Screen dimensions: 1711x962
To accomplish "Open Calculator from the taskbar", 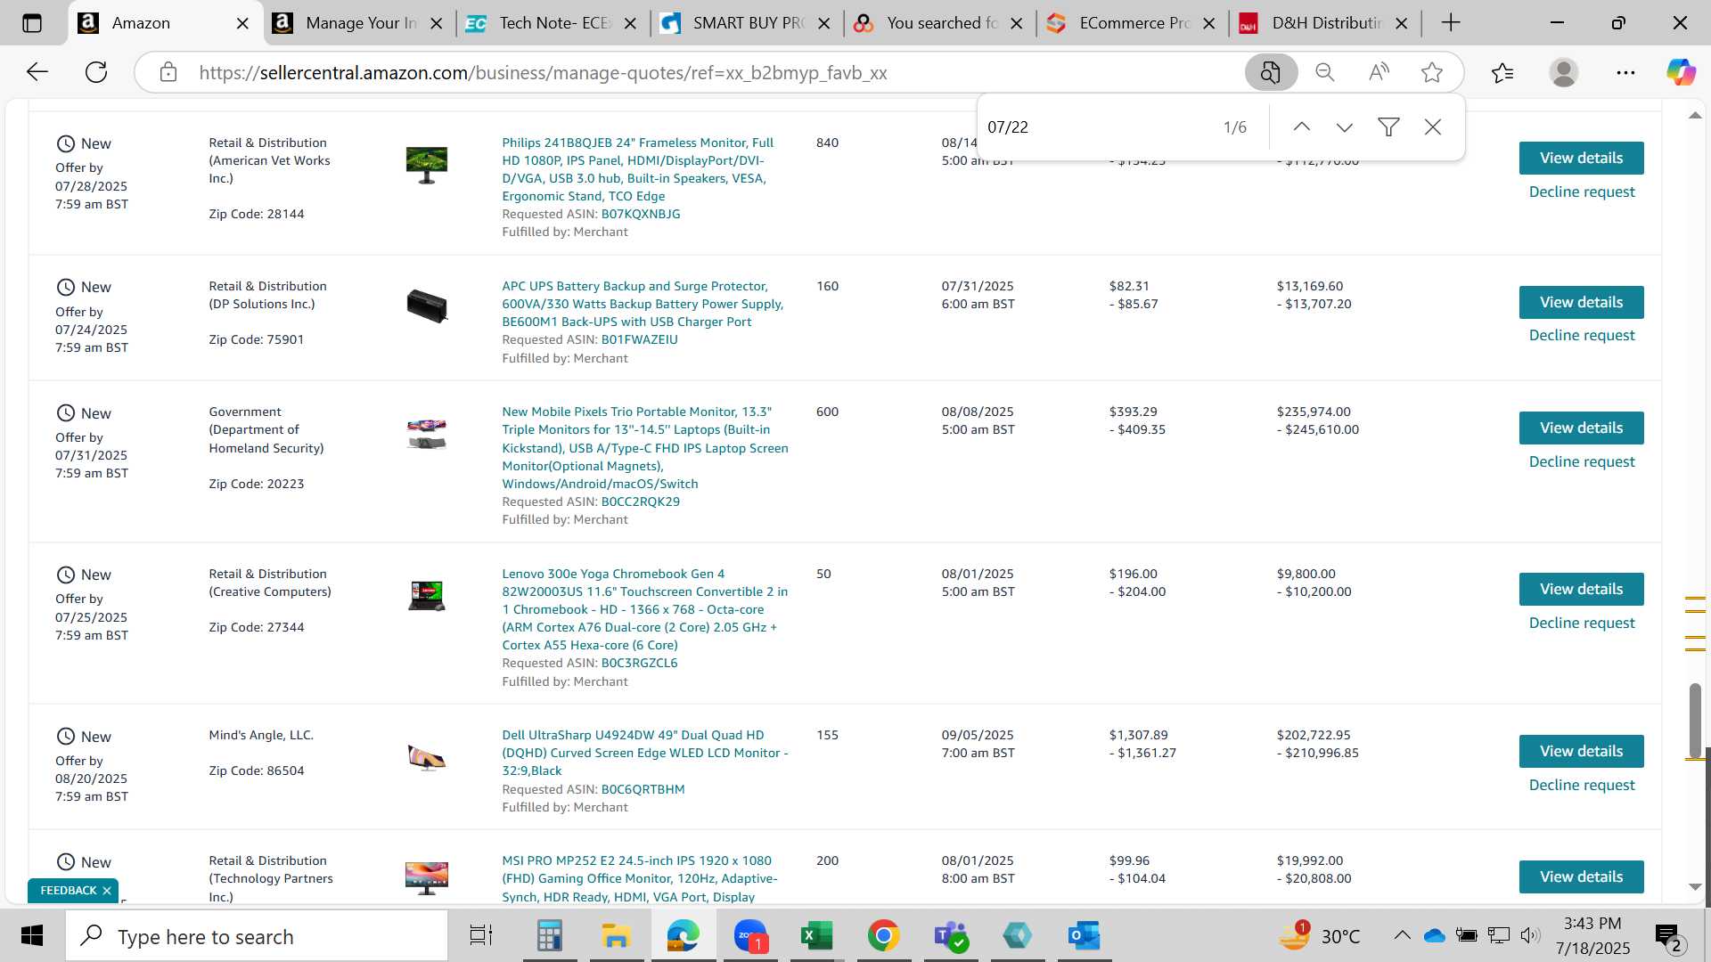I will [x=549, y=936].
